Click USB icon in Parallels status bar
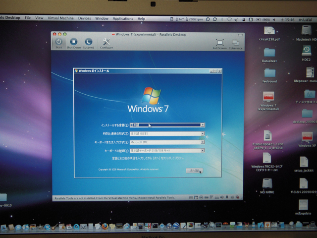317x238 pixels. [227, 197]
